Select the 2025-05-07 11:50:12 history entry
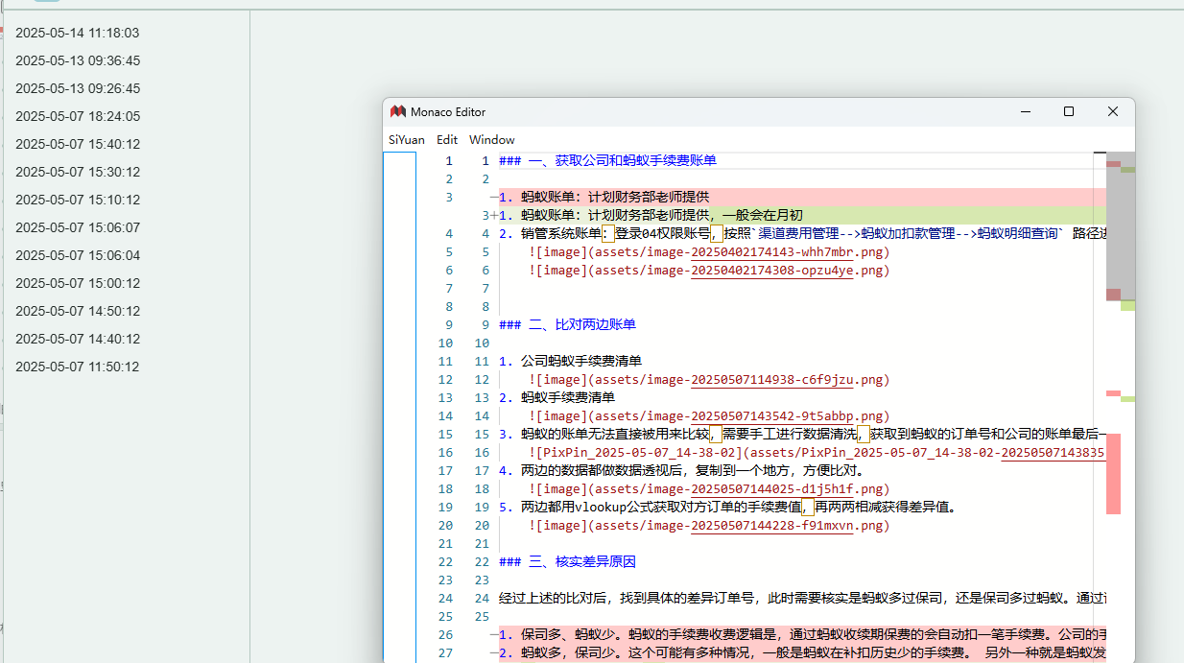Viewport: 1184px width, 663px height. pos(78,367)
